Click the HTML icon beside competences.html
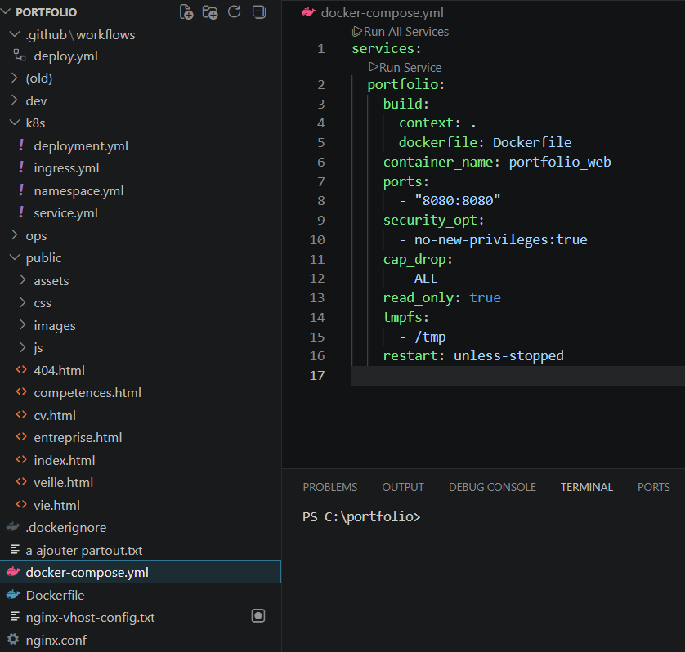This screenshot has width=685, height=652. 21,391
